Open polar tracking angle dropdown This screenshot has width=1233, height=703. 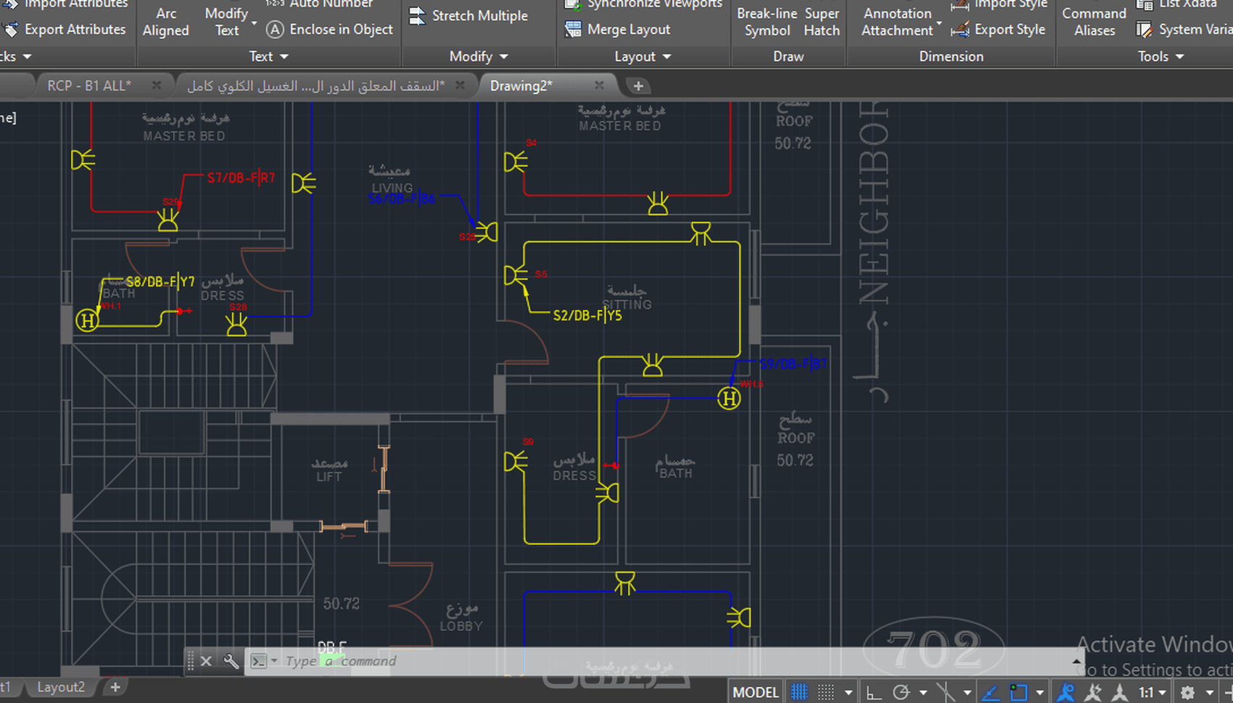[x=923, y=693]
